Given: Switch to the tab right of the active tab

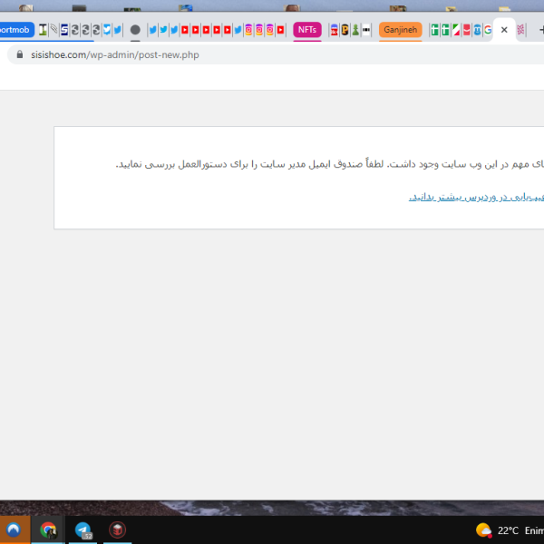Looking at the screenshot, I should 521,30.
